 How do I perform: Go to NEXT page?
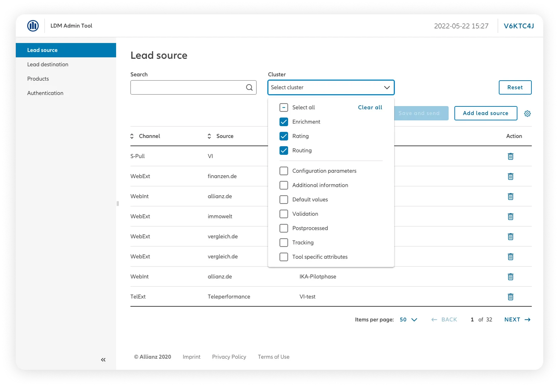click(517, 320)
